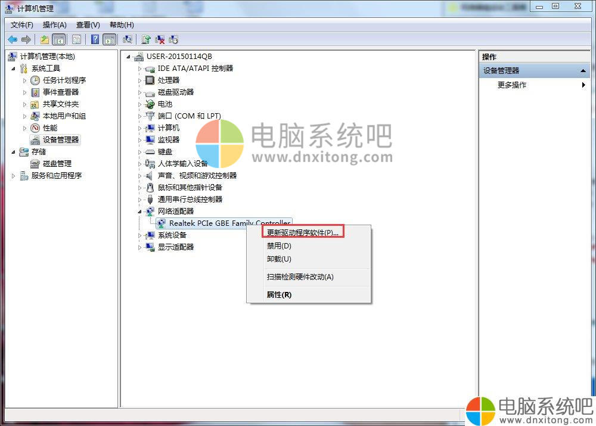Open the 操作(A) menu
The height and width of the screenshot is (426, 596).
point(54,25)
